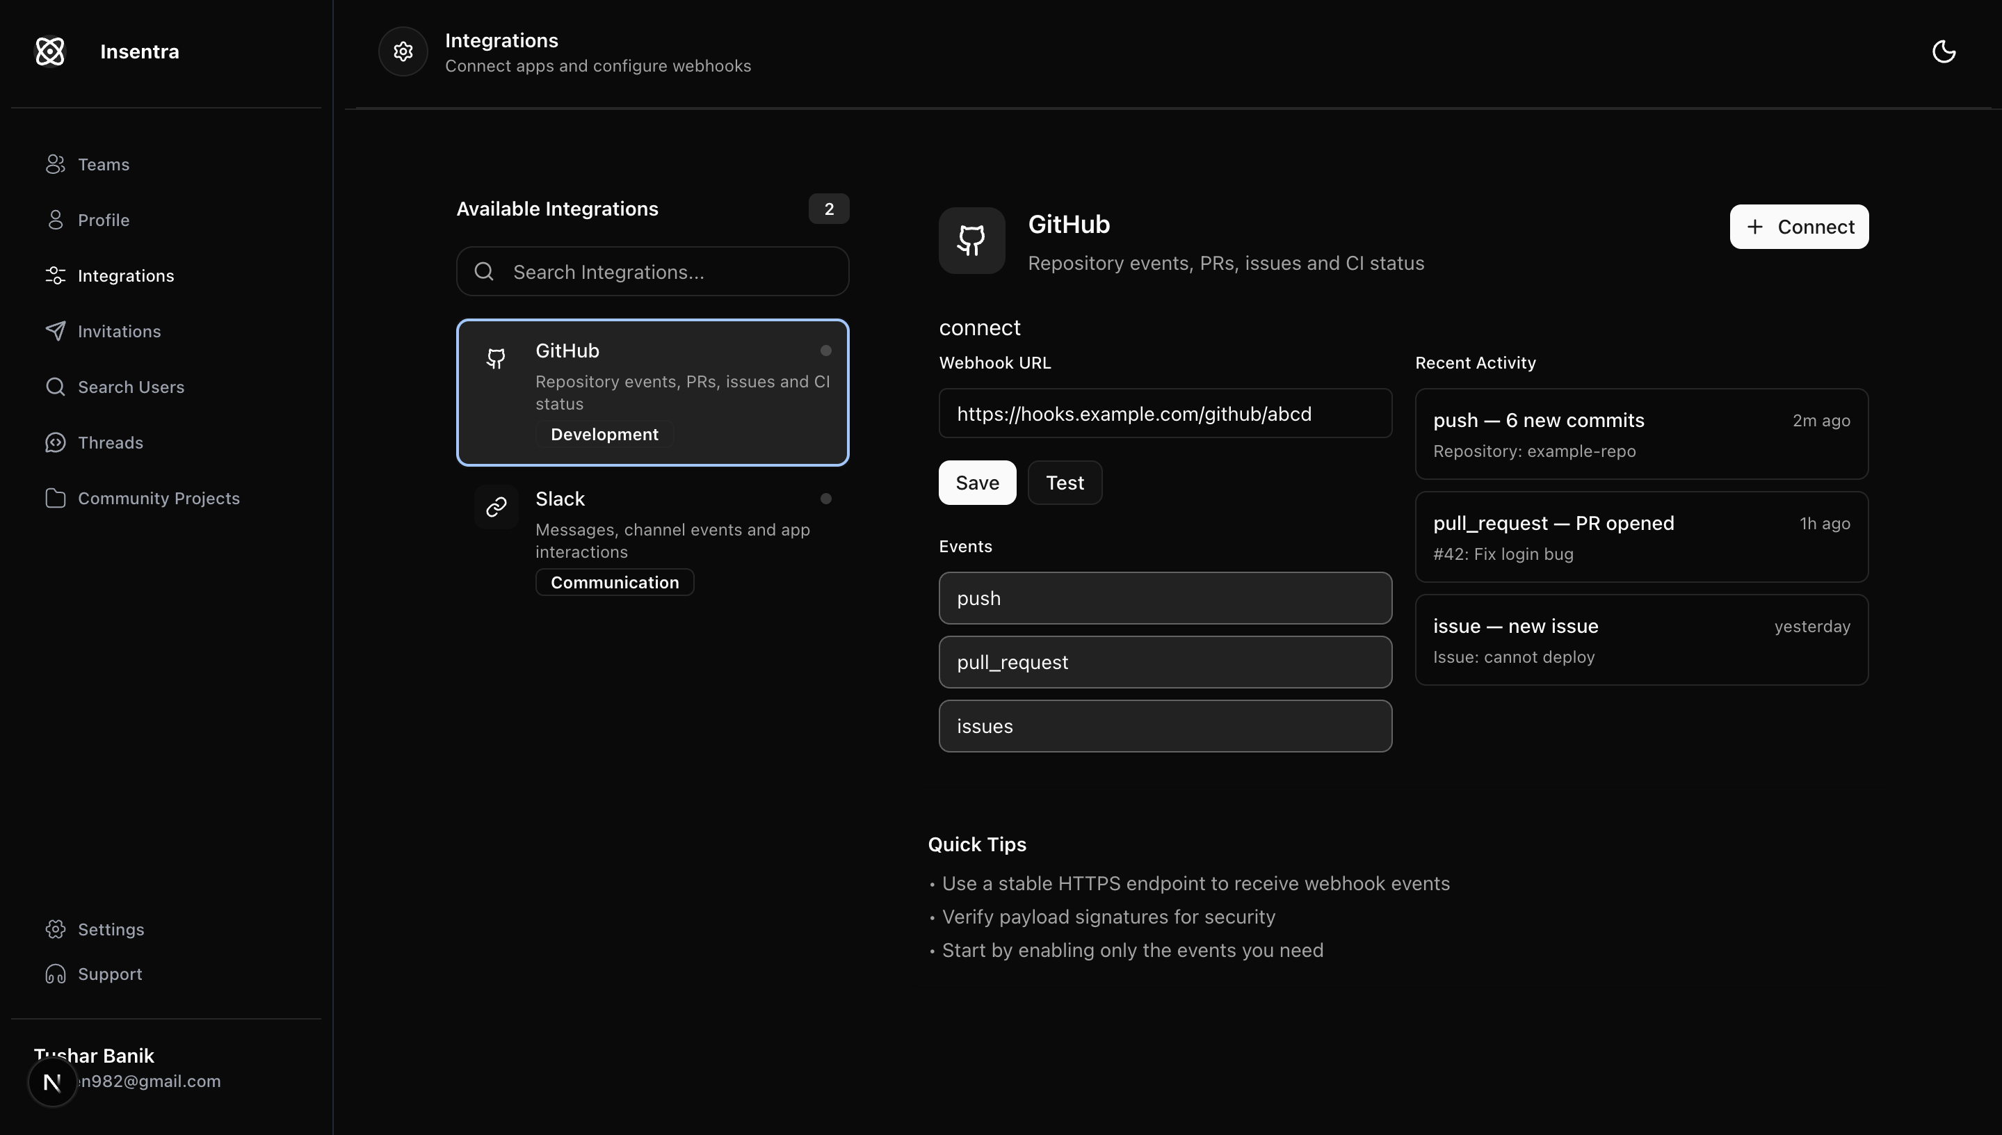
Task: Click the large GitHub icon in detail header
Action: click(x=971, y=240)
